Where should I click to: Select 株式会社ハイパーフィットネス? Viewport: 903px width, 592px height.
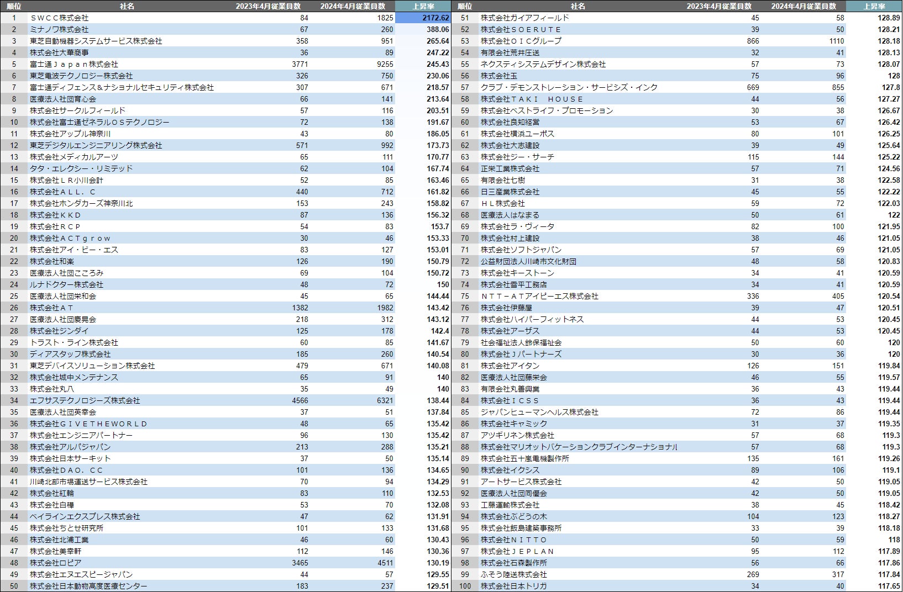pos(532,319)
